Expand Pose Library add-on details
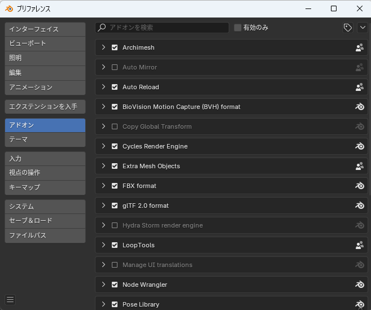The height and width of the screenshot is (310, 371). (103, 304)
